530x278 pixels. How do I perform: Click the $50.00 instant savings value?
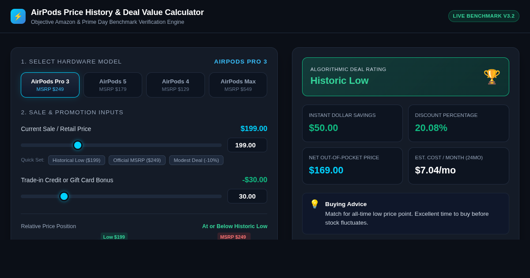click(x=323, y=128)
